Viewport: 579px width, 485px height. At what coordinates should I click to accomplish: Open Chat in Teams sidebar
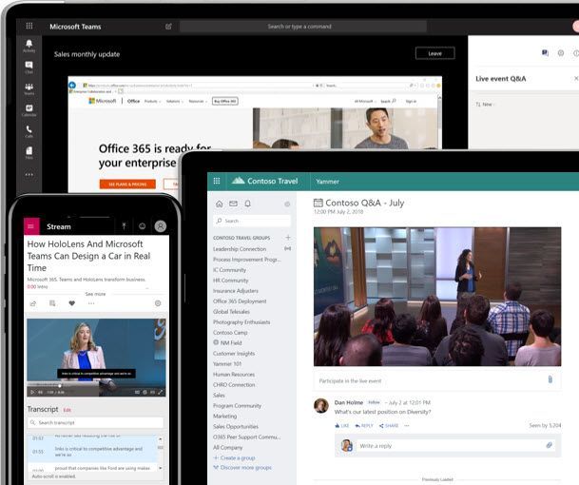coord(29,68)
